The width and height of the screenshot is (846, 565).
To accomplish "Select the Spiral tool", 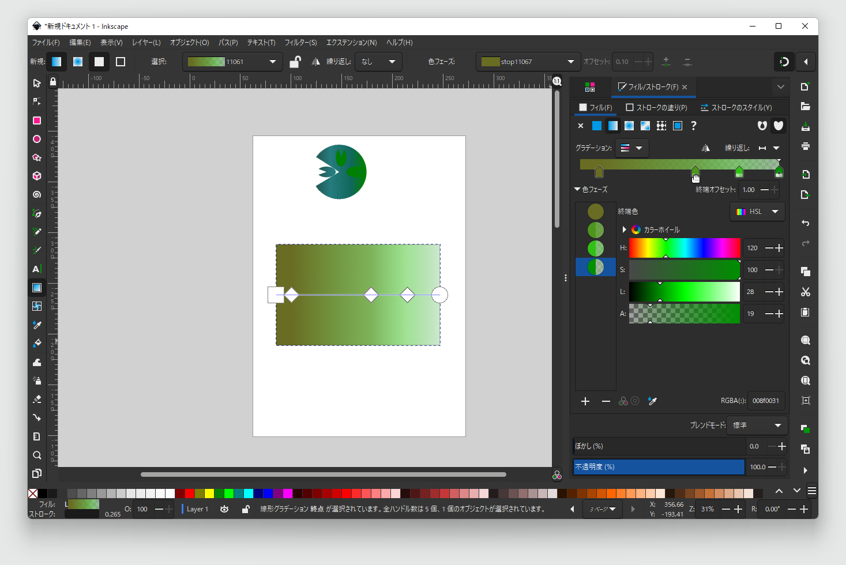I will [37, 195].
